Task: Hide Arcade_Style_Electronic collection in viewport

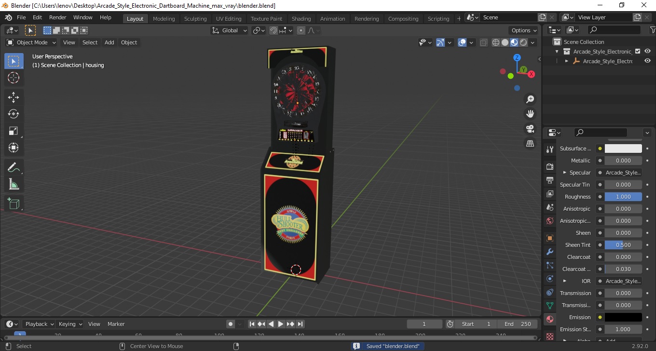Action: [x=647, y=51]
